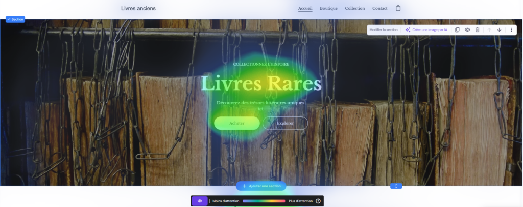Duplicate the section with copy icon
The height and width of the screenshot is (207, 523).
(x=457, y=29)
